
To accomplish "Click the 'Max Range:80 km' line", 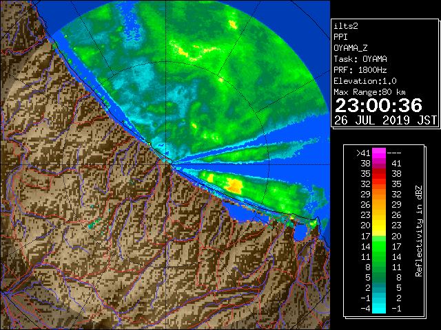I will [x=369, y=92].
